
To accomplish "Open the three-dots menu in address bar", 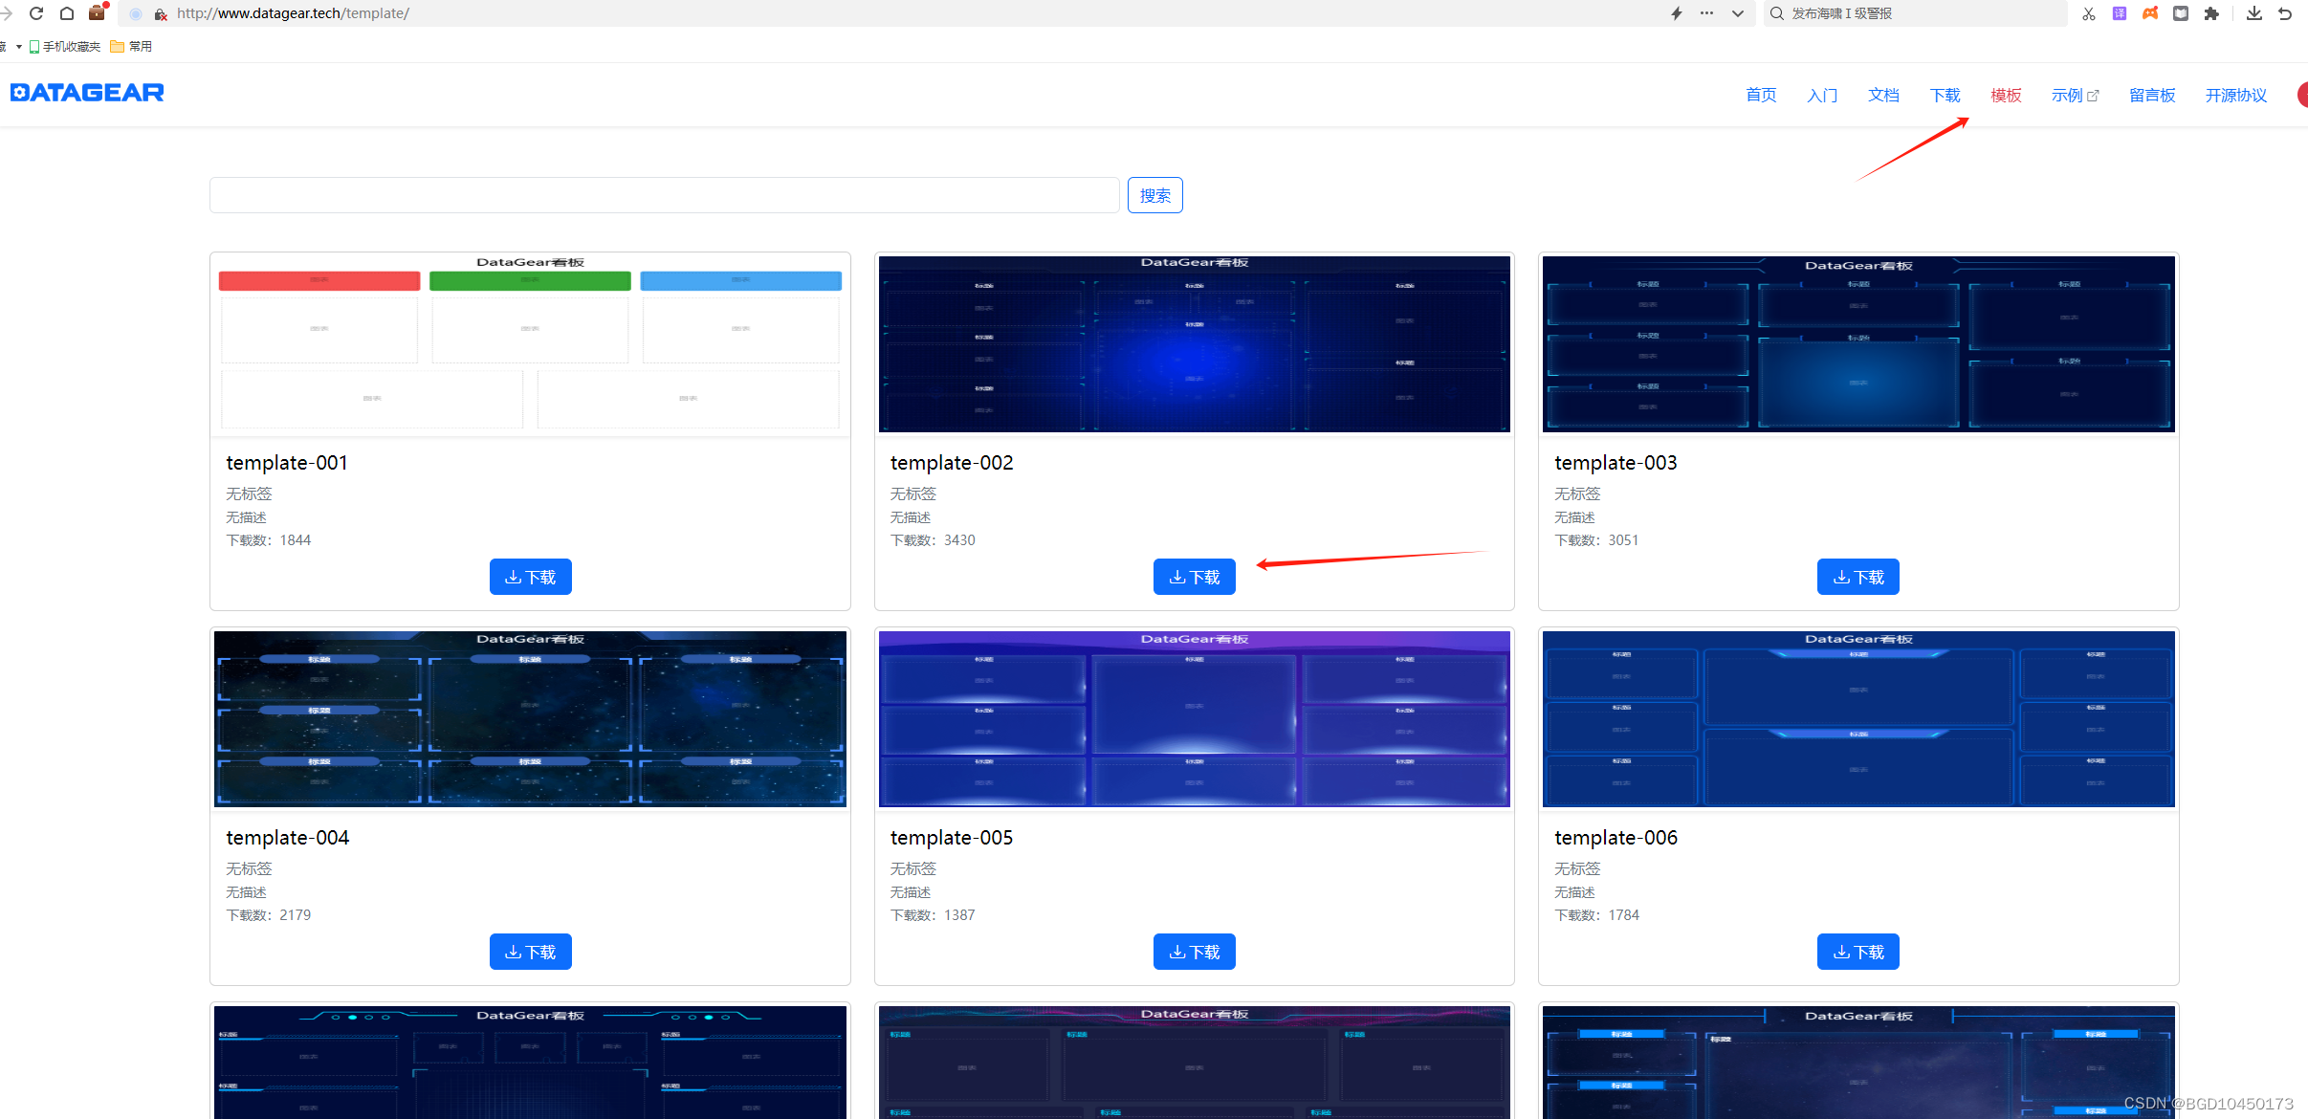I will (1706, 13).
